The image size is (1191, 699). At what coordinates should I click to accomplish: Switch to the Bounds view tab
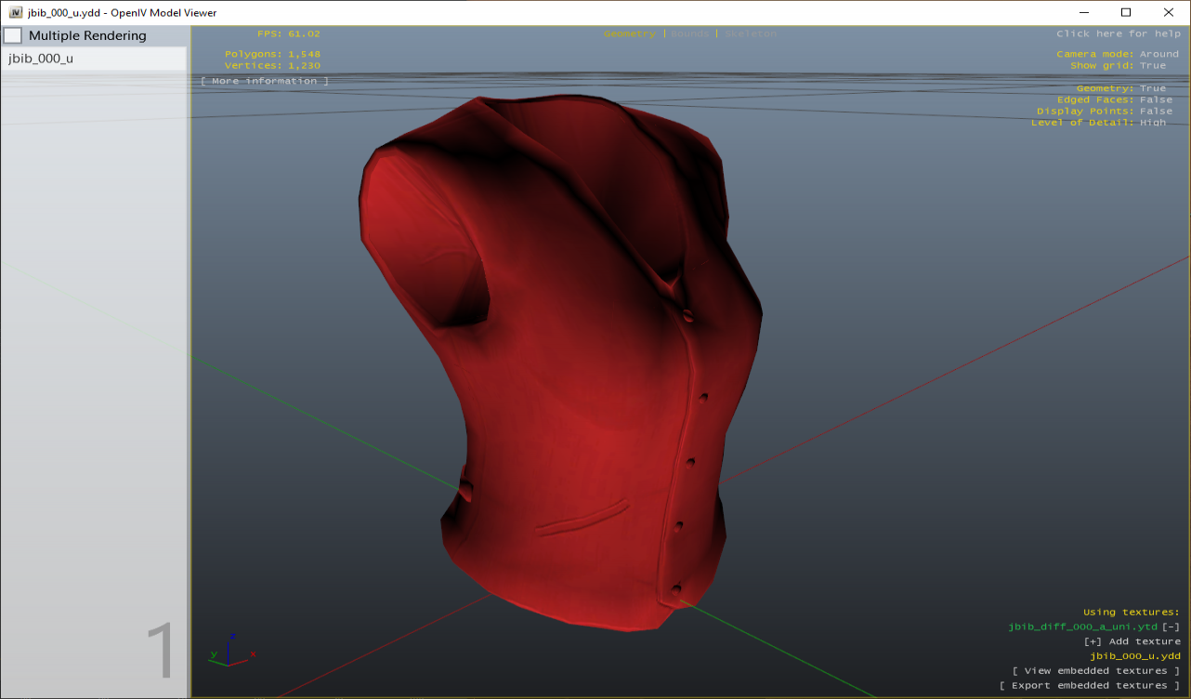689,33
